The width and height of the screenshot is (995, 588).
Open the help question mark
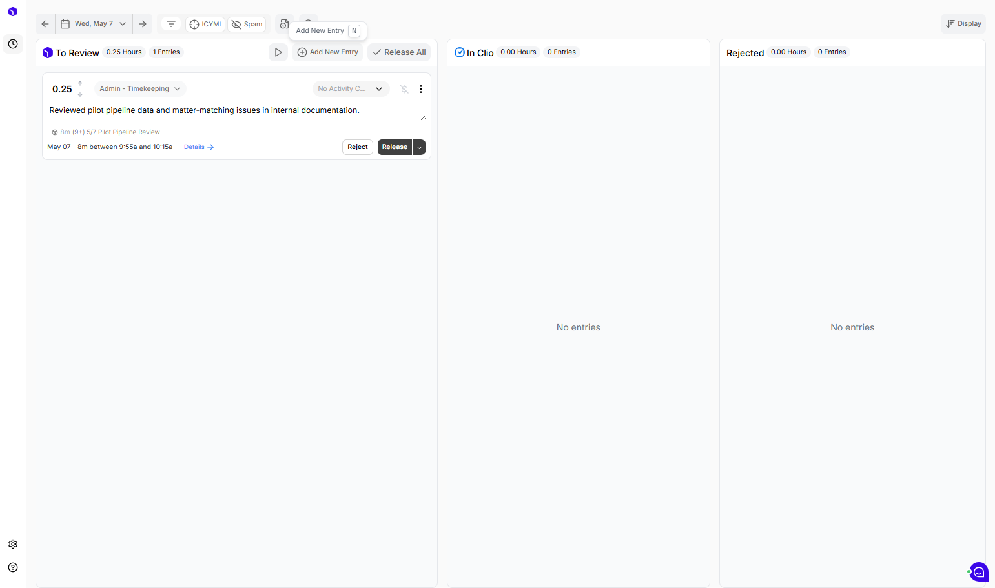pos(13,567)
